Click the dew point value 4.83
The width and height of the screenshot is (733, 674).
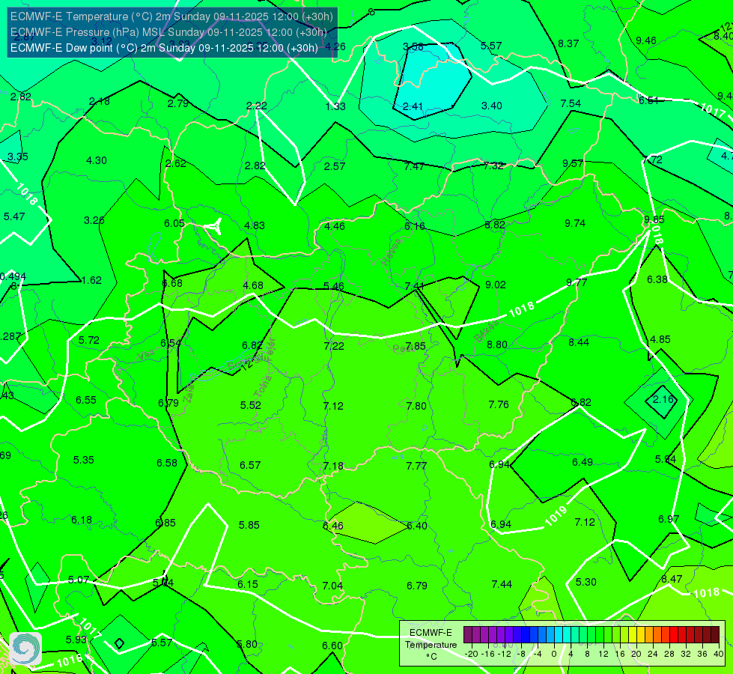tap(255, 225)
